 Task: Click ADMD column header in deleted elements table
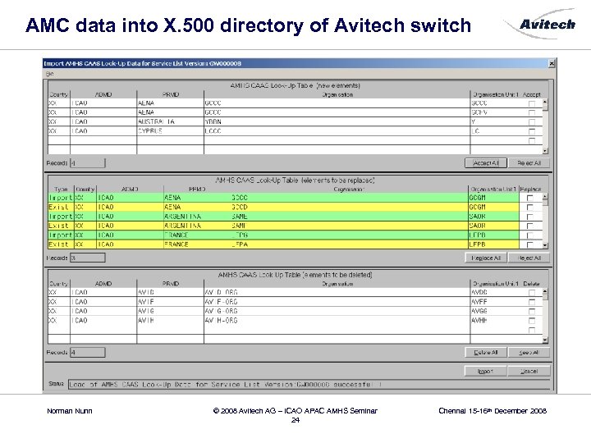click(103, 284)
